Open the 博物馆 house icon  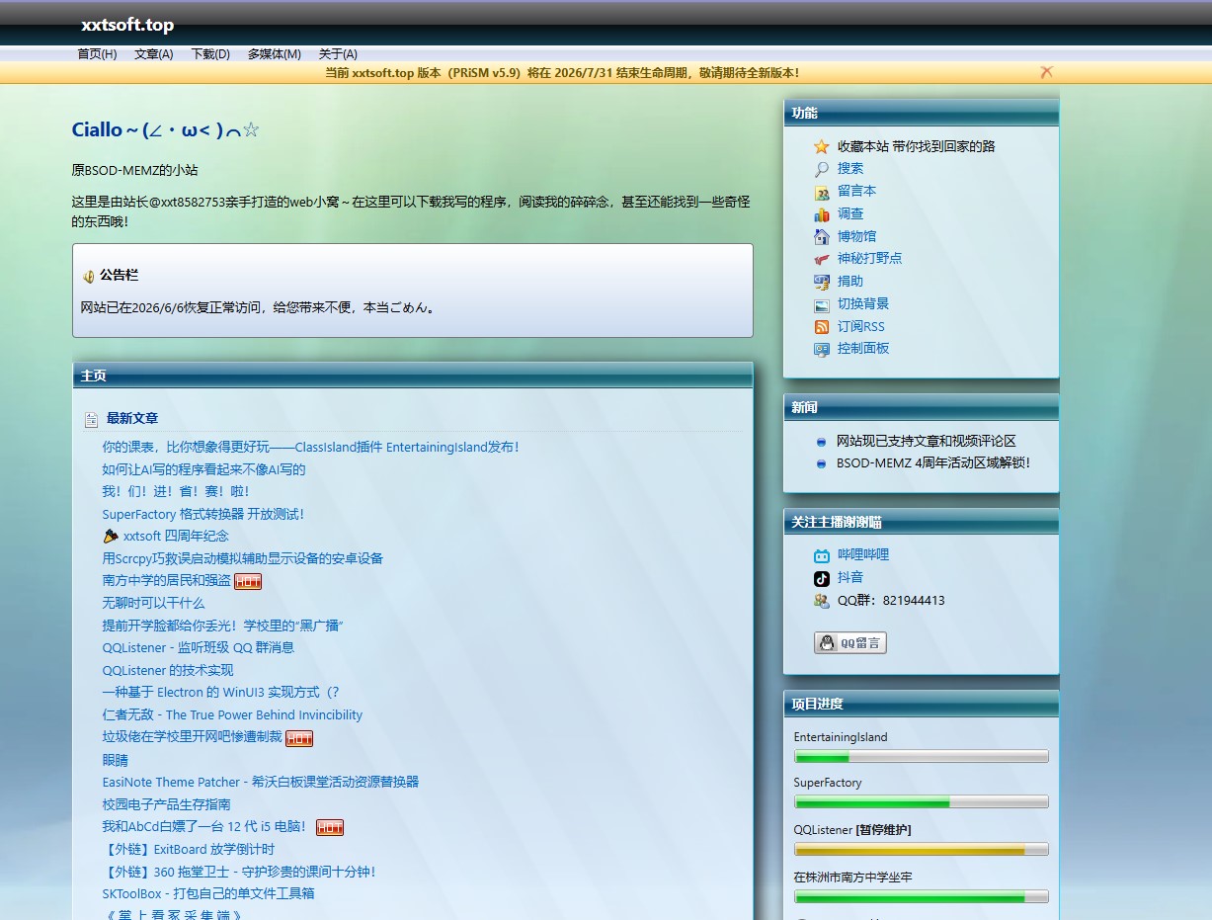point(822,236)
